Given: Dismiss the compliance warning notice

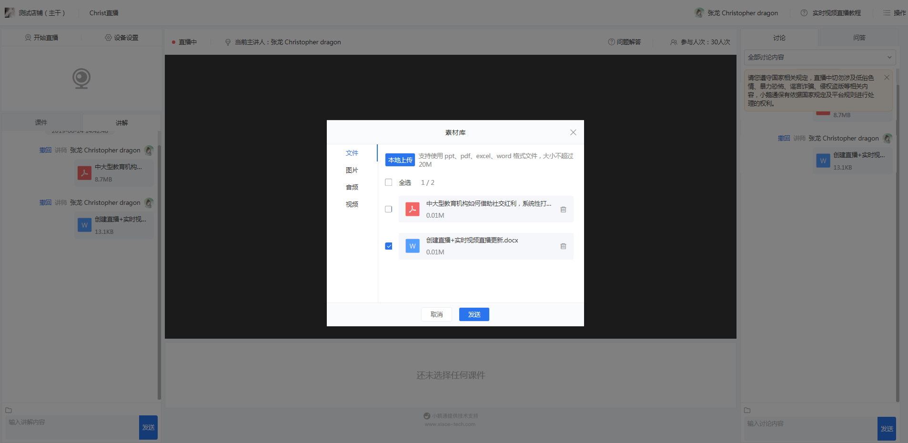Looking at the screenshot, I should click(887, 78).
